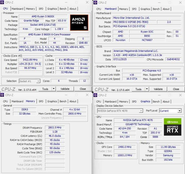Open the About tab in the Graphics window
This screenshot has height=174, width=185.
click(166, 102)
